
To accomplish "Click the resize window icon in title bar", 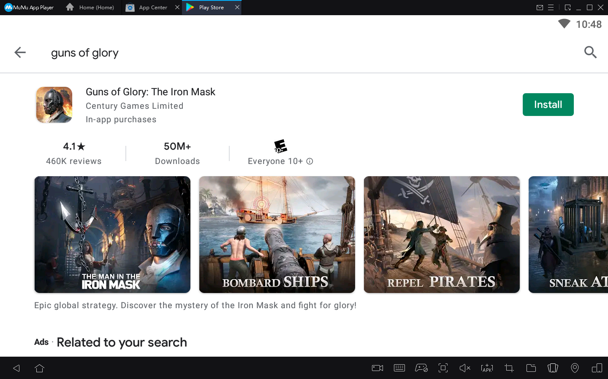I will coord(567,8).
